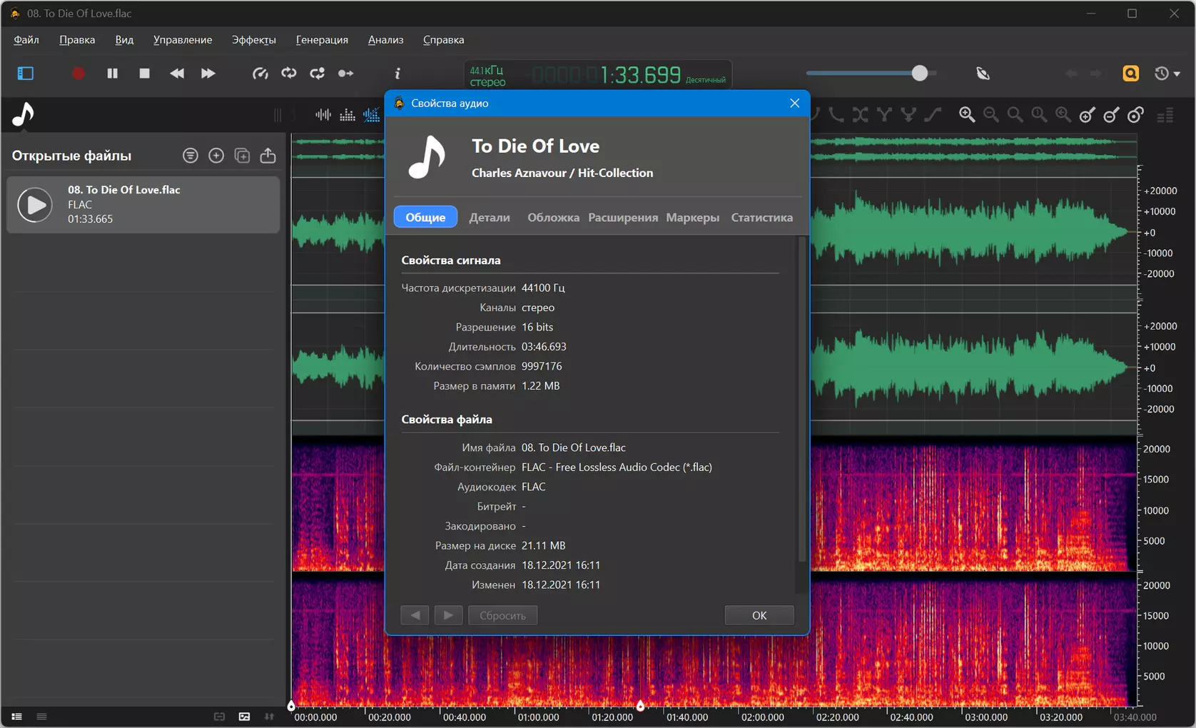Viewport: 1196px width, 728px height.
Task: Click the magnifier with back arrow
Action: 1063,115
